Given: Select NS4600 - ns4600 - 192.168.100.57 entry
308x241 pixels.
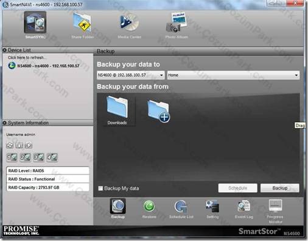Looking at the screenshot, I should click(48, 66).
